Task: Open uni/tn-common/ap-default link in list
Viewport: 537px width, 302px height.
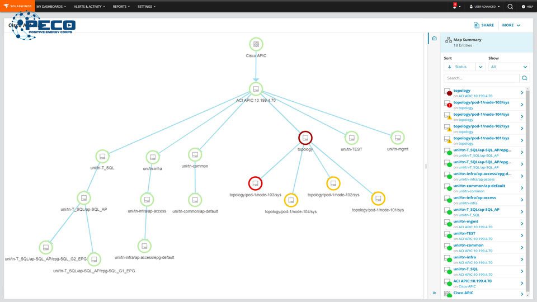Action: pos(479,186)
